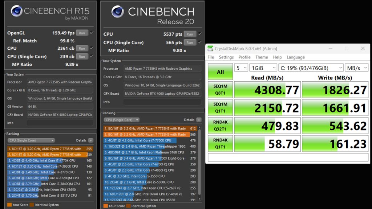Click the 4308.77 sequential read result
Viewport: 372px width, 209px height.
coord(267,90)
